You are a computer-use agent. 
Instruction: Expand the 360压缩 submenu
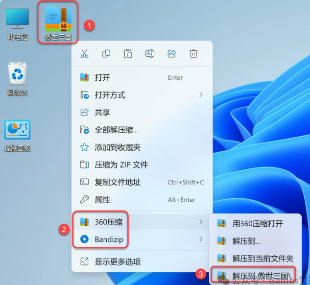[142, 222]
